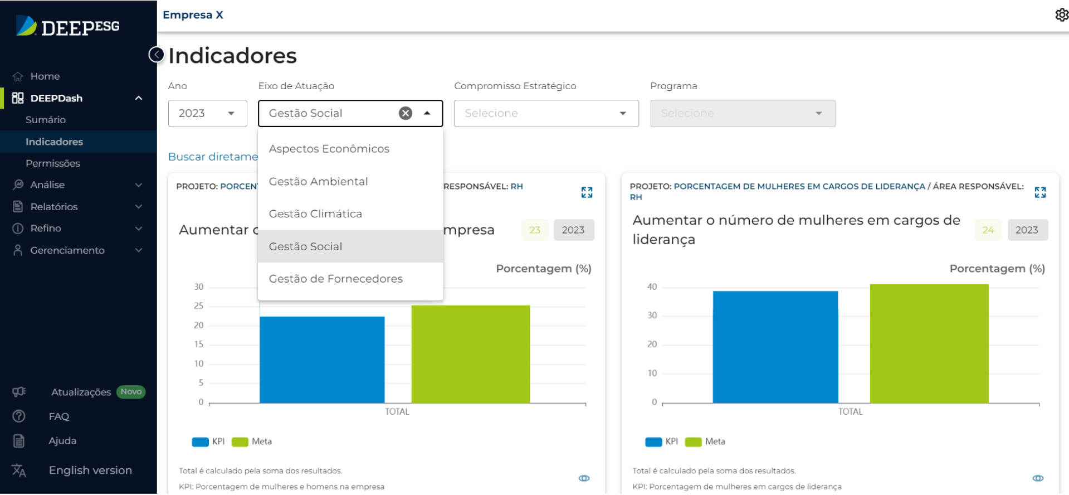Toggle visibility eye on leadership chart

coord(1038,479)
